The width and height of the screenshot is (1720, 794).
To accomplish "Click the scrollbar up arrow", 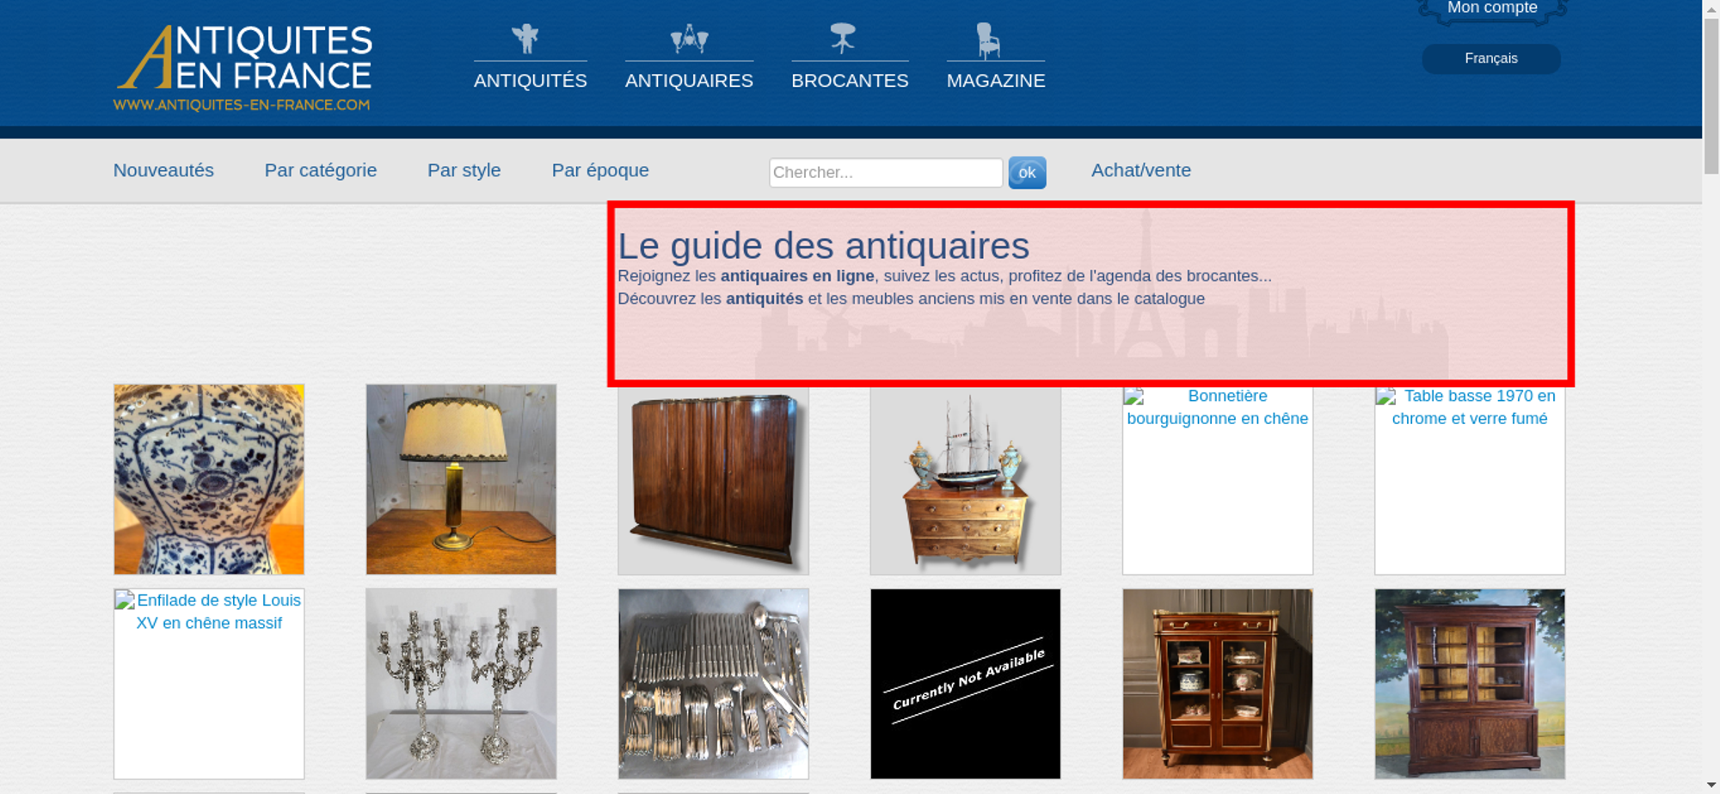I will [x=1711, y=8].
